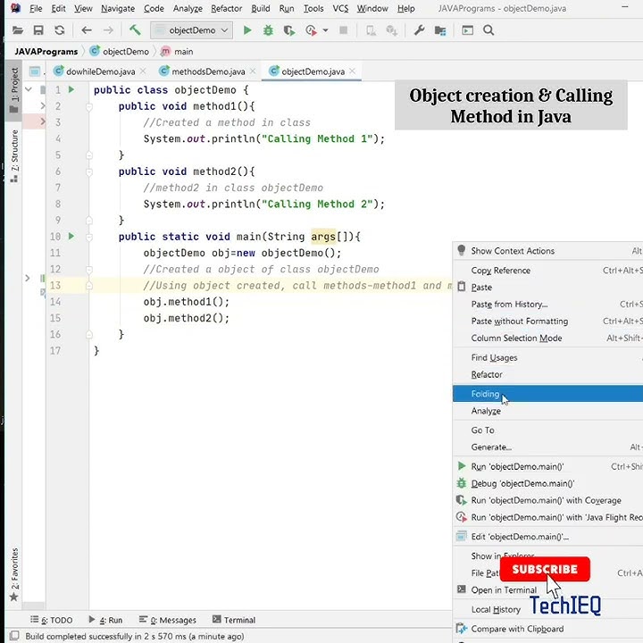Collapse method2 fold marker on line 6
643x643 pixels.
(x=89, y=172)
